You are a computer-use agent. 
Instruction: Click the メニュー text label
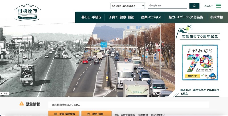[209, 6]
